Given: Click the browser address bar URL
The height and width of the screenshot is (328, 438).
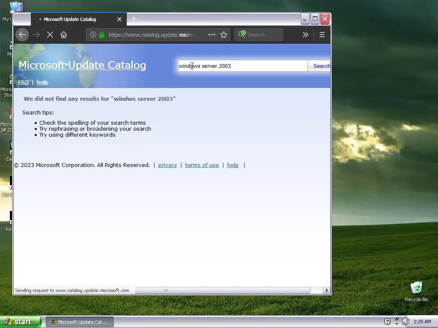Looking at the screenshot, I should tap(151, 35).
